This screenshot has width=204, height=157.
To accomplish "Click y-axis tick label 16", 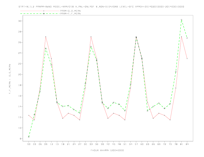I will click(x=20, y=96).
